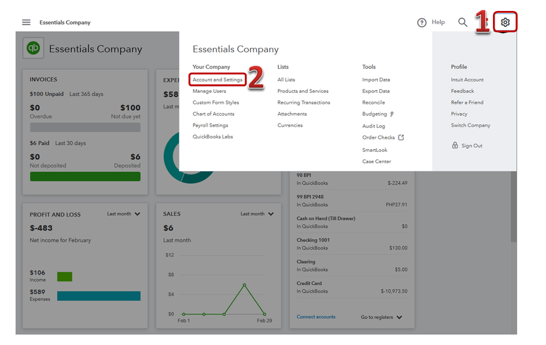Click the Help text link
Screen dimensions: 546x345
(x=438, y=22)
